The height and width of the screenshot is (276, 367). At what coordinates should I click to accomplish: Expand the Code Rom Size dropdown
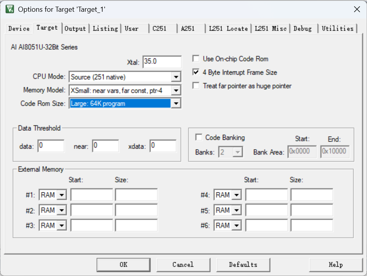point(176,103)
